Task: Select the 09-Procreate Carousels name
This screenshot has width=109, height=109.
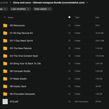Action: 22,94
